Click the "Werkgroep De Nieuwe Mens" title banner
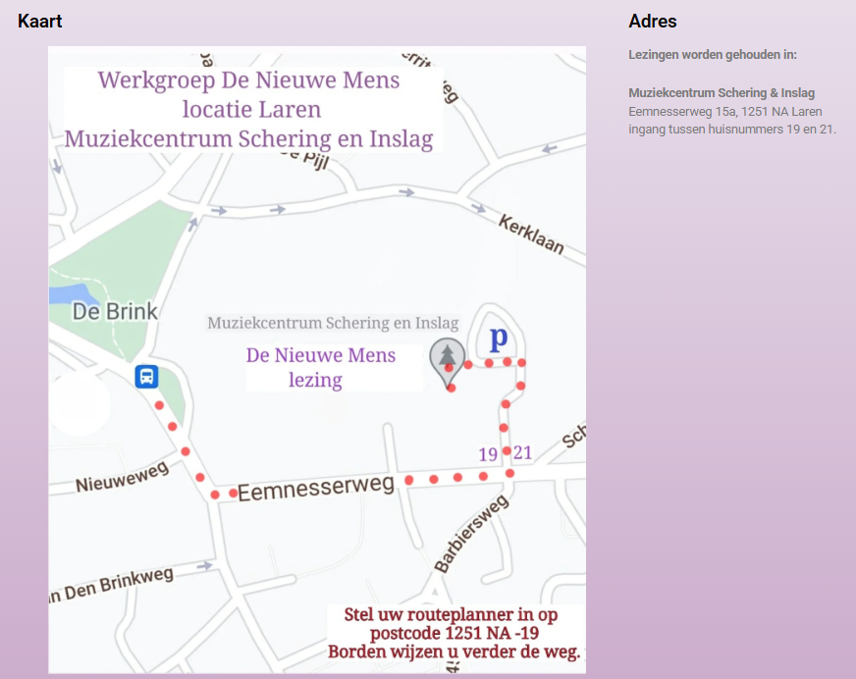 pyautogui.click(x=251, y=109)
